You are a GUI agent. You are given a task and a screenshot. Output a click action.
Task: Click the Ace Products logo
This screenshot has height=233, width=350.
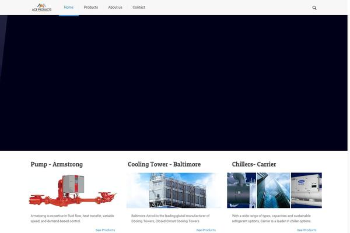pos(41,8)
